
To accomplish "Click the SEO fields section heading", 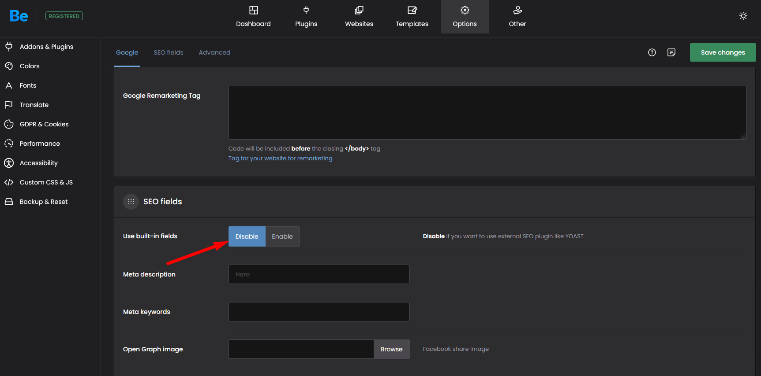I will coord(163,202).
